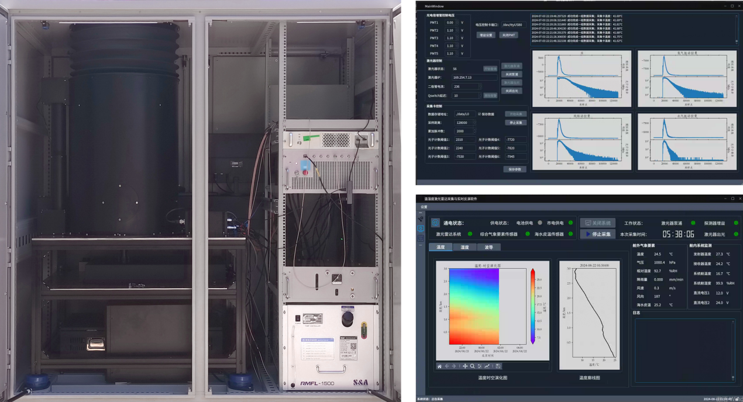Click the 保存参数 button
Viewport: 743px width, 402px height.
[x=515, y=169]
